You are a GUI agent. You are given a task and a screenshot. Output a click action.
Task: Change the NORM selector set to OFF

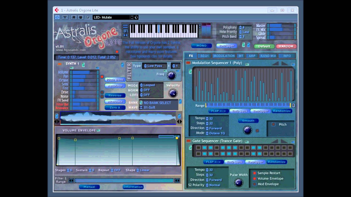point(145,90)
